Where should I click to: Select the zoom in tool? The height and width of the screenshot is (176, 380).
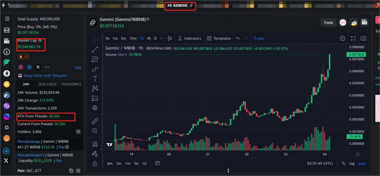coord(95,131)
